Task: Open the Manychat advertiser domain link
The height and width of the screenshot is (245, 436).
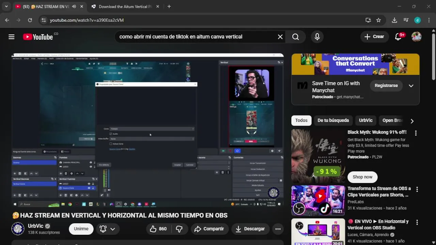Action: click(x=350, y=97)
